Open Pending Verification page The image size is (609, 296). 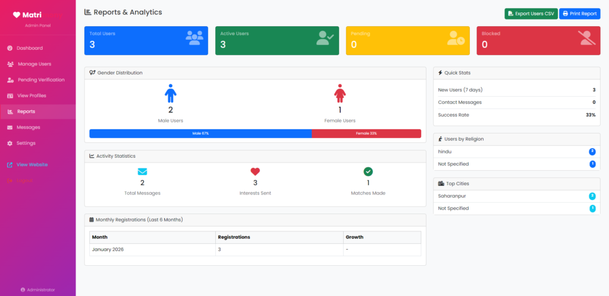click(x=40, y=80)
